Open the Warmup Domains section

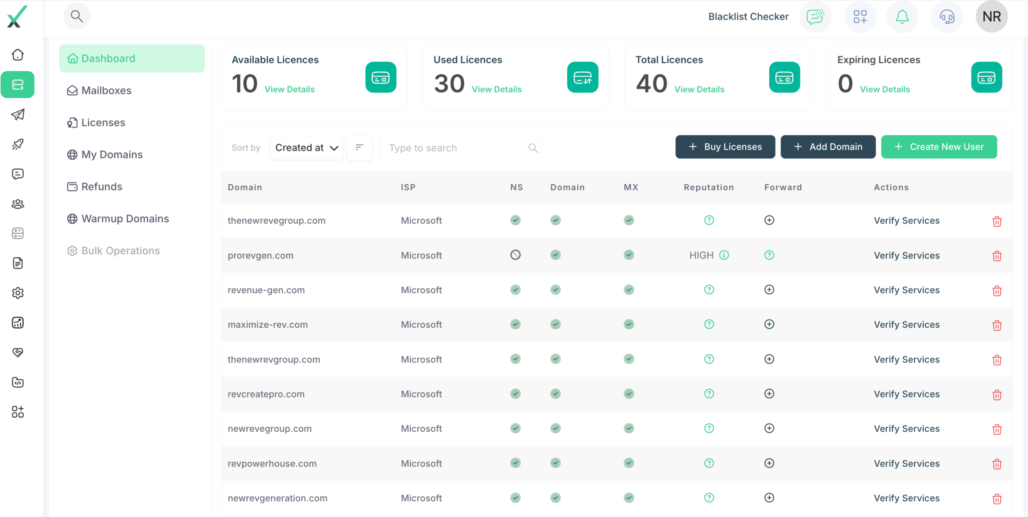[125, 218]
